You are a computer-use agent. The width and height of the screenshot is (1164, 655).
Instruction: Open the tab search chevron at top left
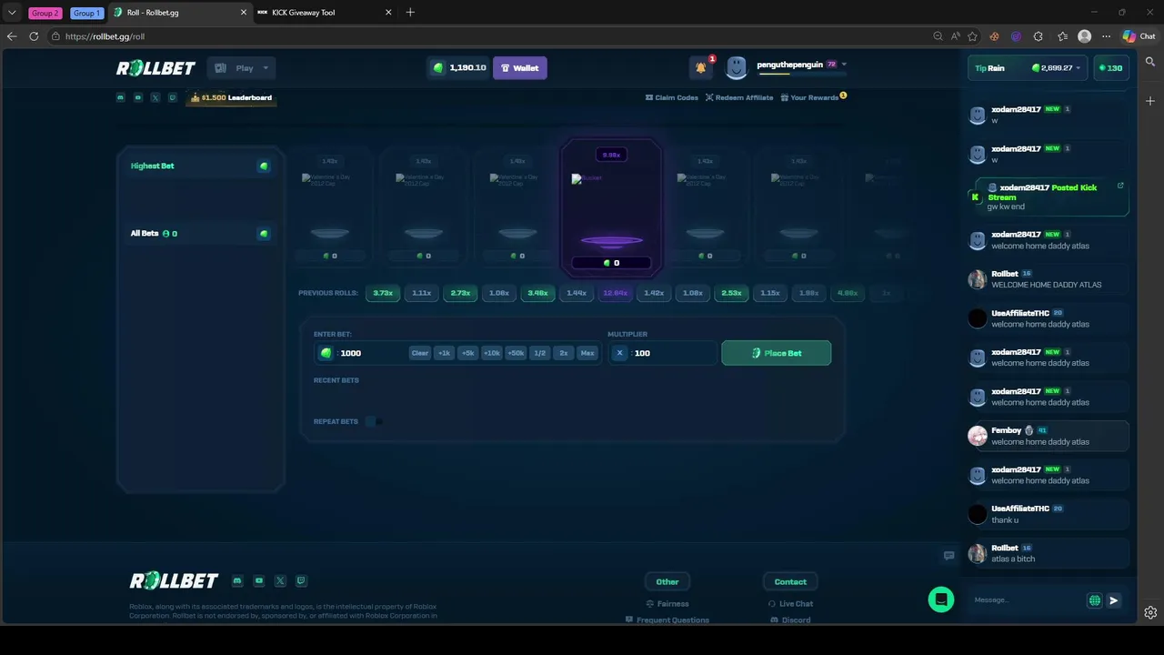(x=12, y=13)
